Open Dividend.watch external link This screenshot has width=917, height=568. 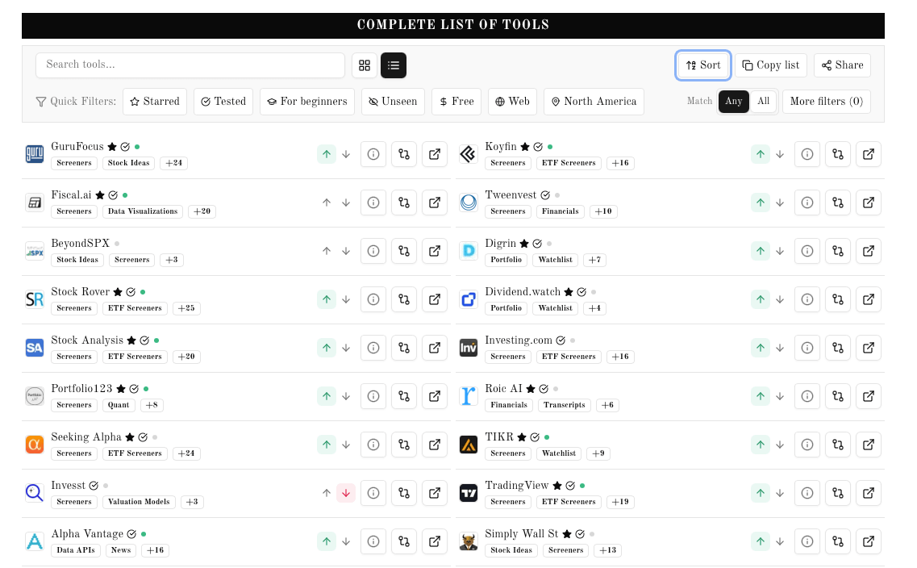pos(869,299)
